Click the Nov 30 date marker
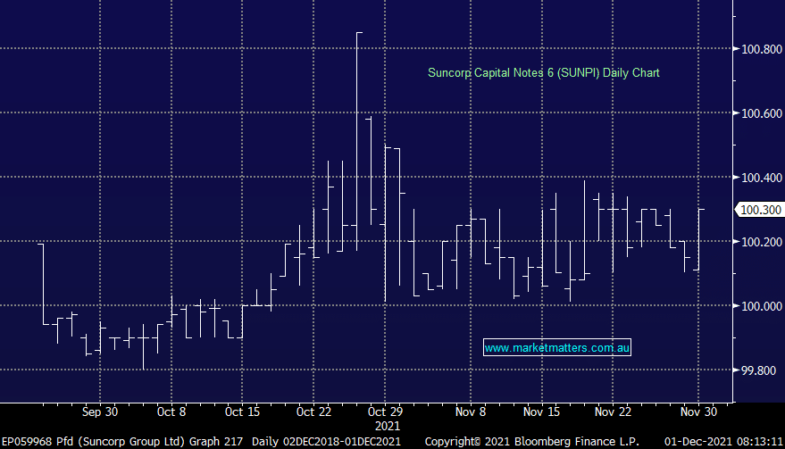The width and height of the screenshot is (785, 449). tap(697, 412)
